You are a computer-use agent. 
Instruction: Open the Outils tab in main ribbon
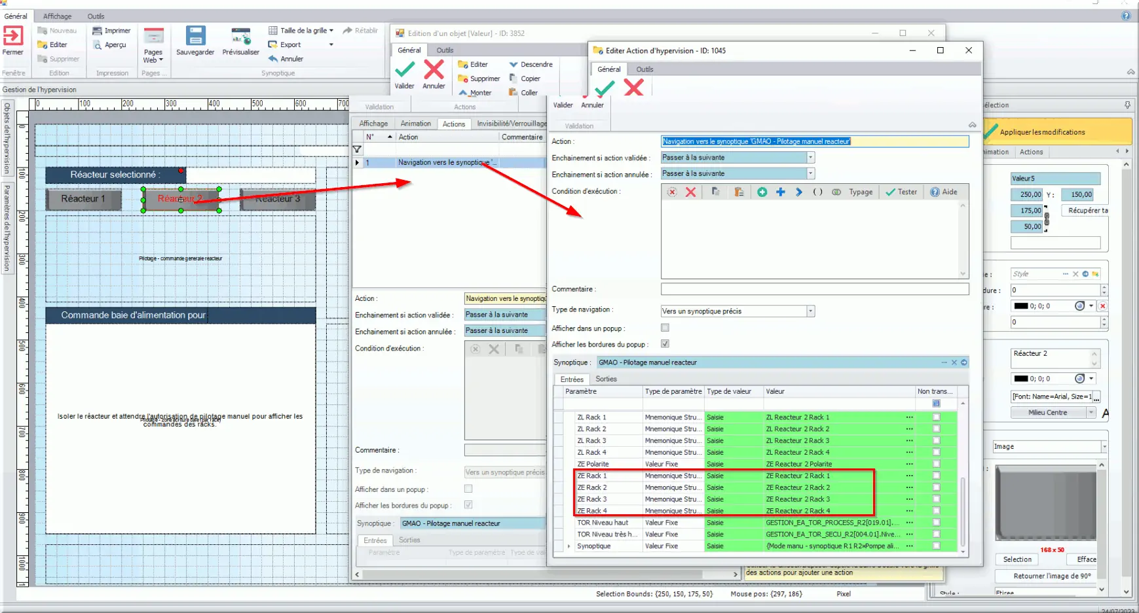tap(96, 16)
